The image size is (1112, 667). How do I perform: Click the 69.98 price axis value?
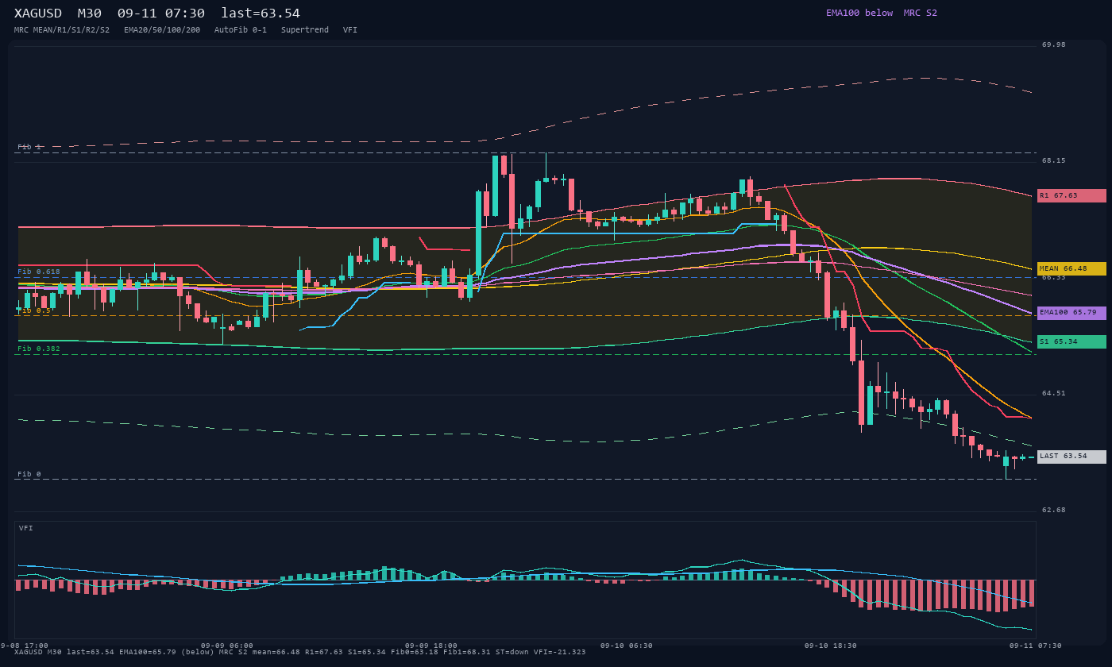(x=1054, y=44)
